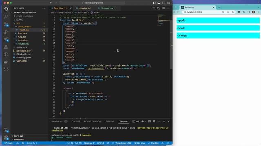
Task: Open the Docker whale view
Action: (x=6, y=62)
